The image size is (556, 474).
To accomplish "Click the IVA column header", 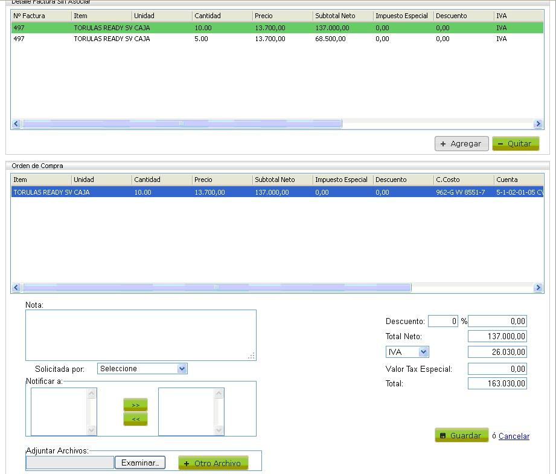I will click(x=519, y=16).
